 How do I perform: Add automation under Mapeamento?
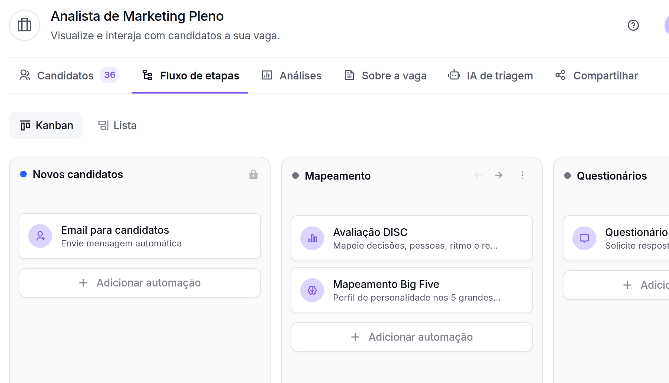[x=412, y=337]
